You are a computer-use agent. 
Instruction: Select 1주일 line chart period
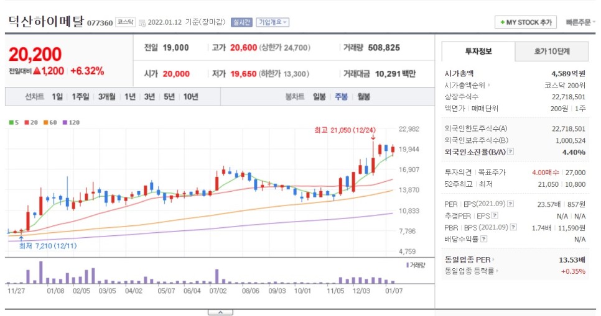80,97
